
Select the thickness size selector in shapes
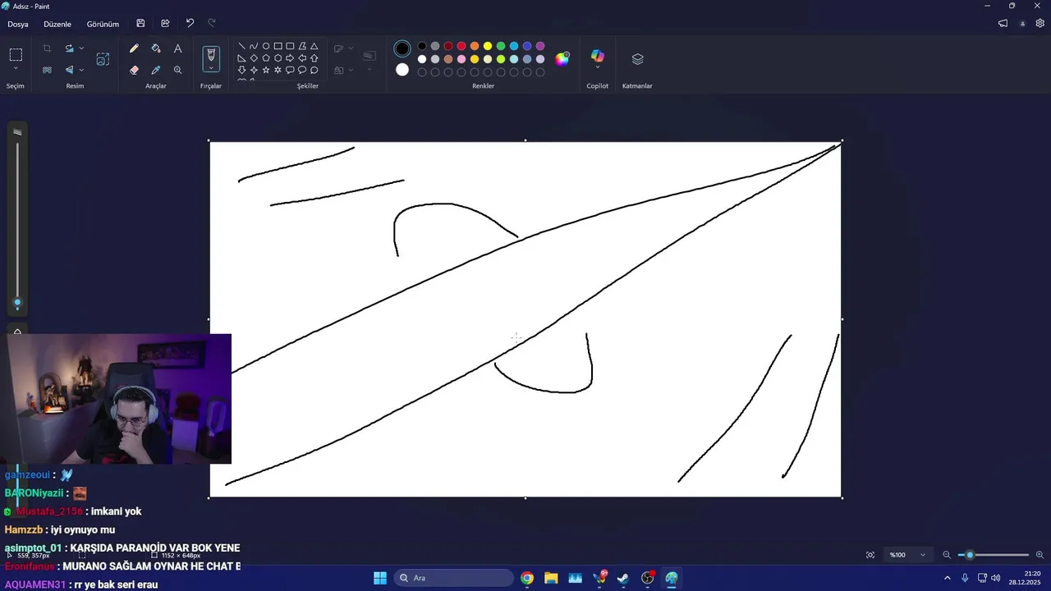(x=369, y=56)
